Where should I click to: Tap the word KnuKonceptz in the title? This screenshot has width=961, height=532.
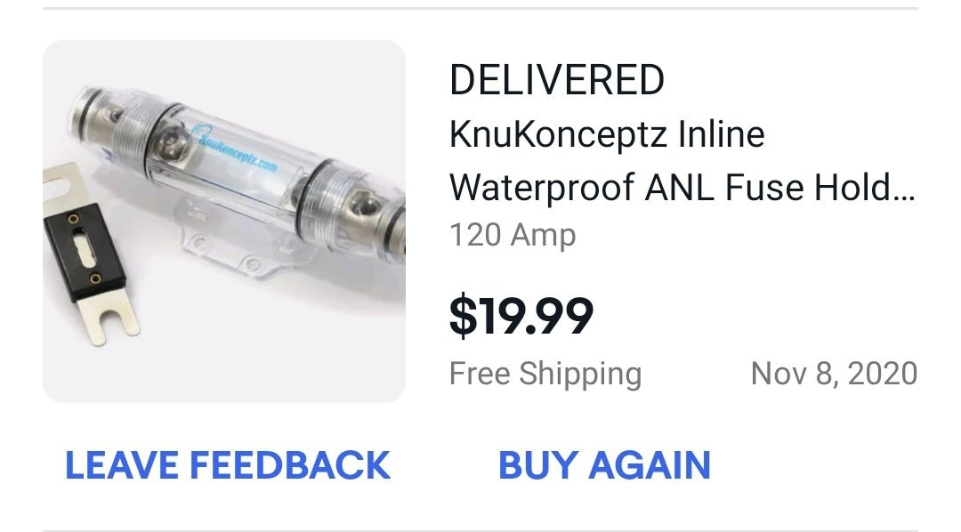pyautogui.click(x=558, y=134)
